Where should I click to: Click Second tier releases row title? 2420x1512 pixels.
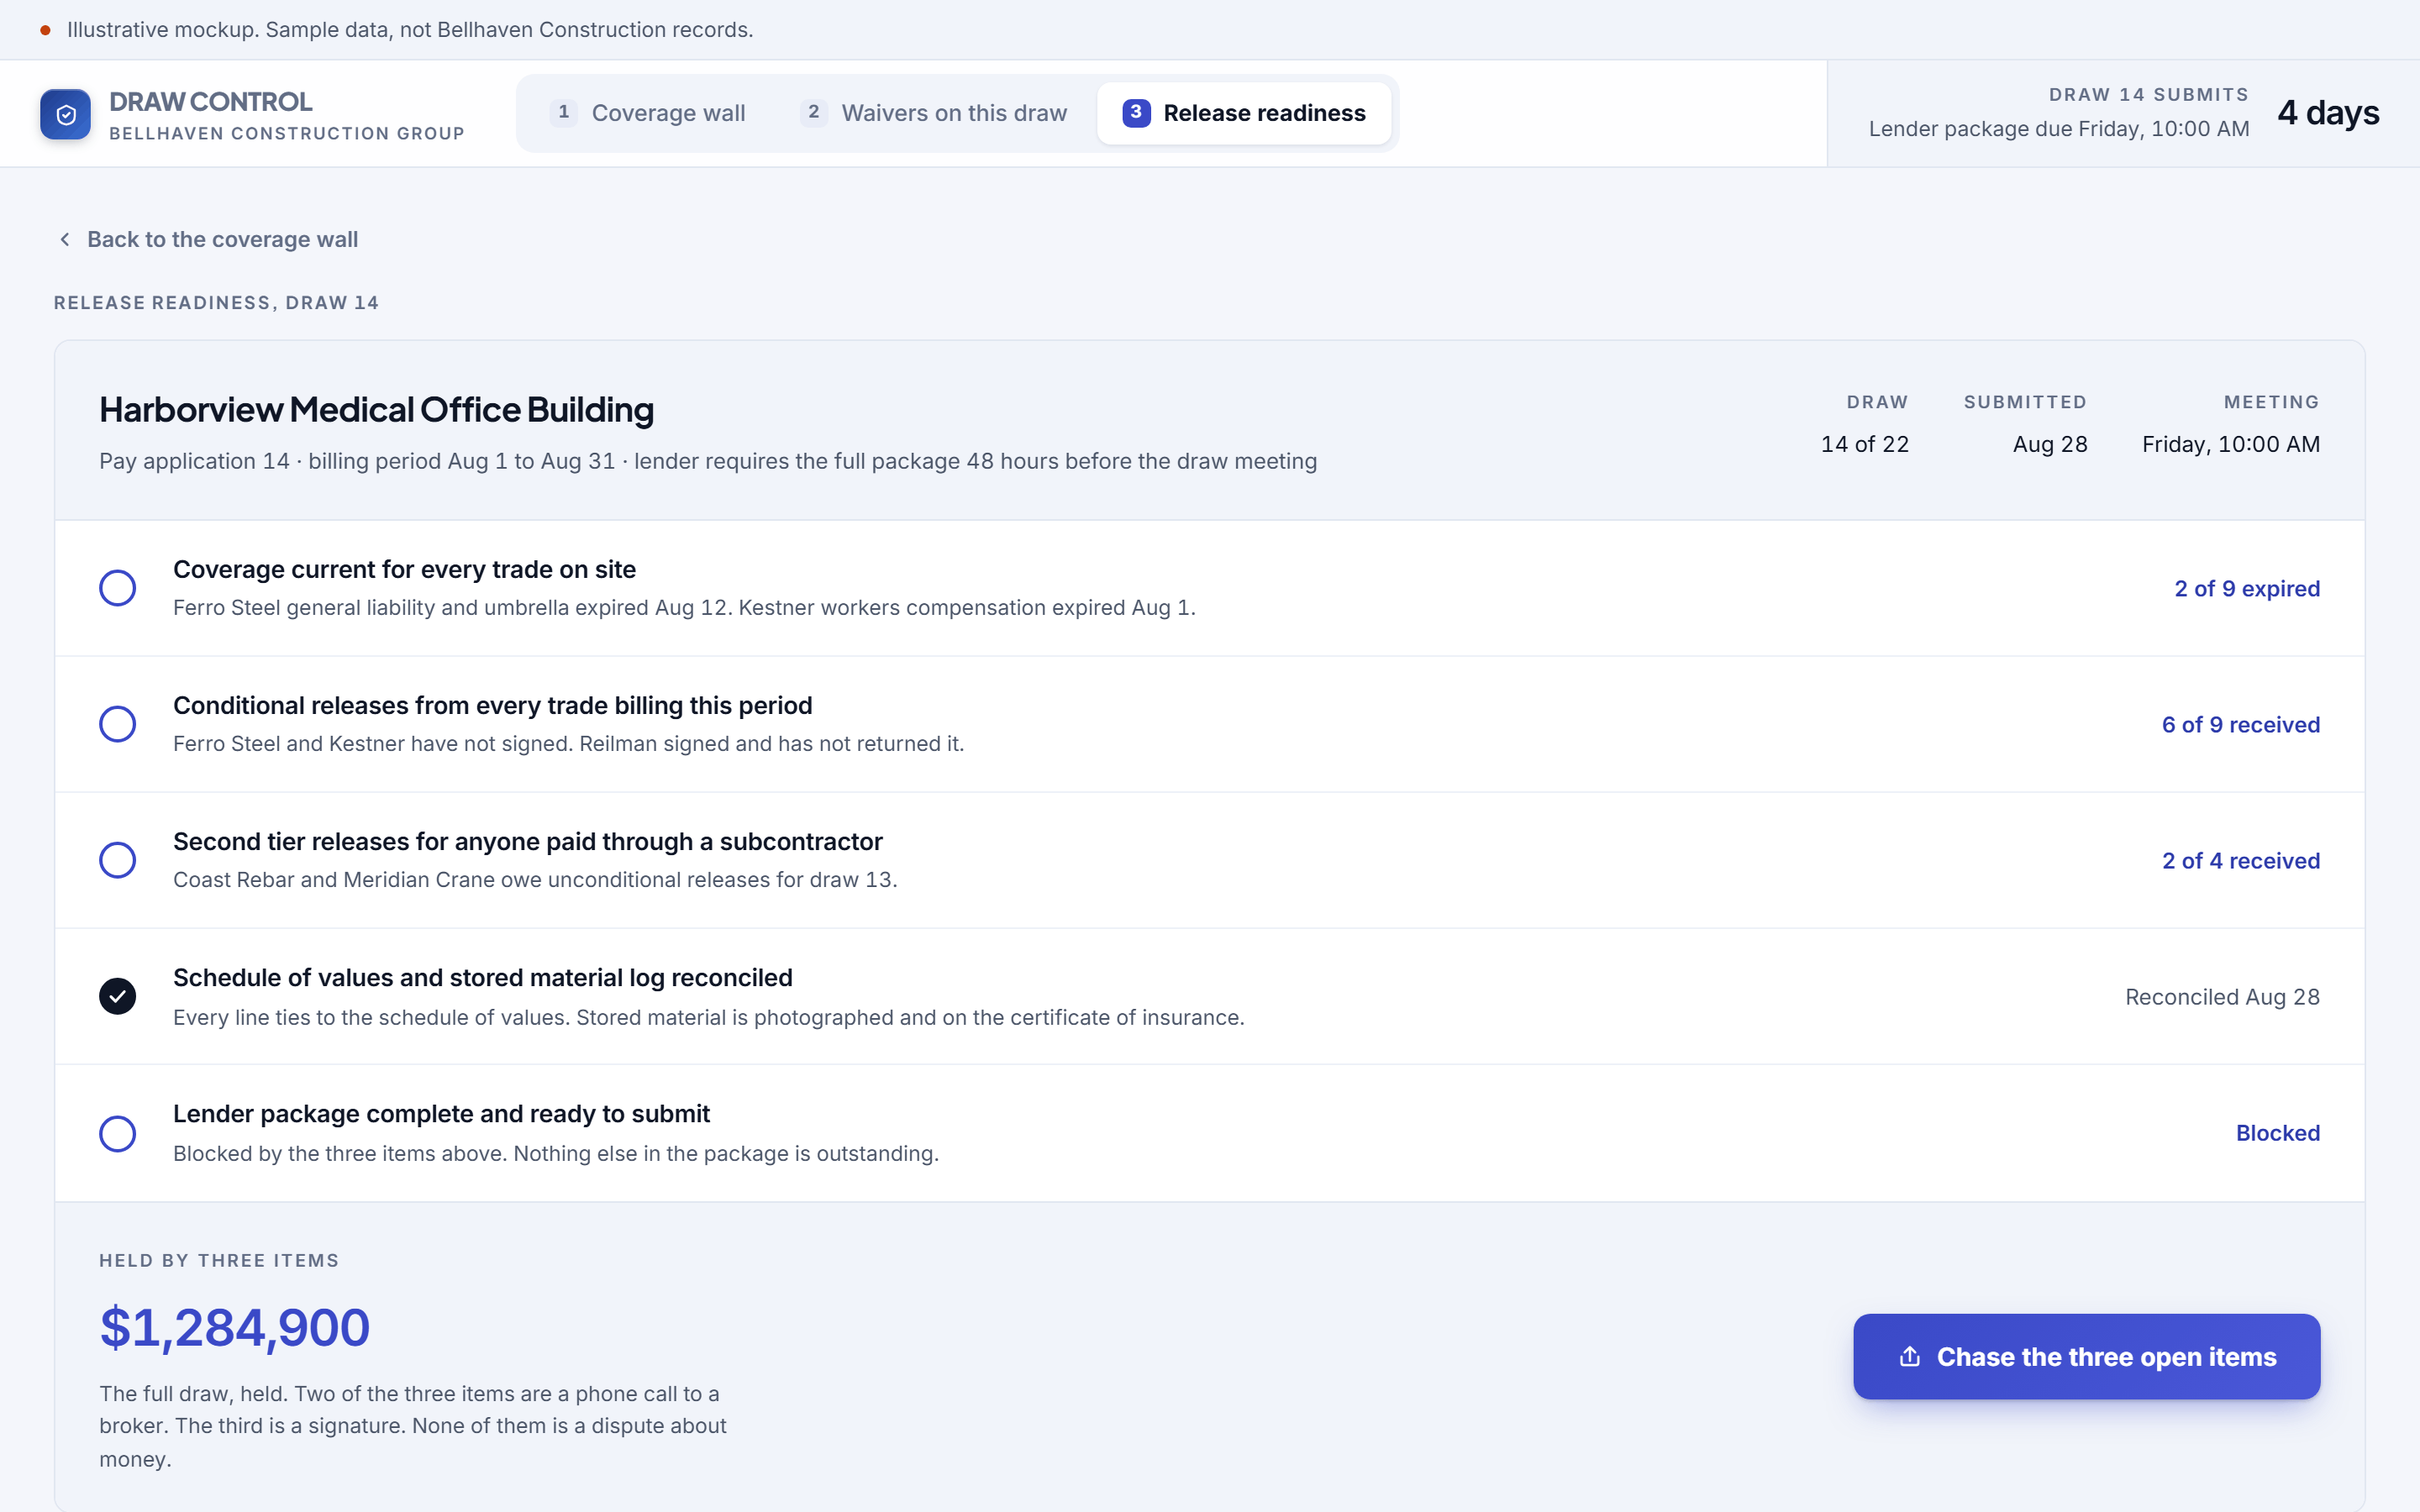pos(528,841)
